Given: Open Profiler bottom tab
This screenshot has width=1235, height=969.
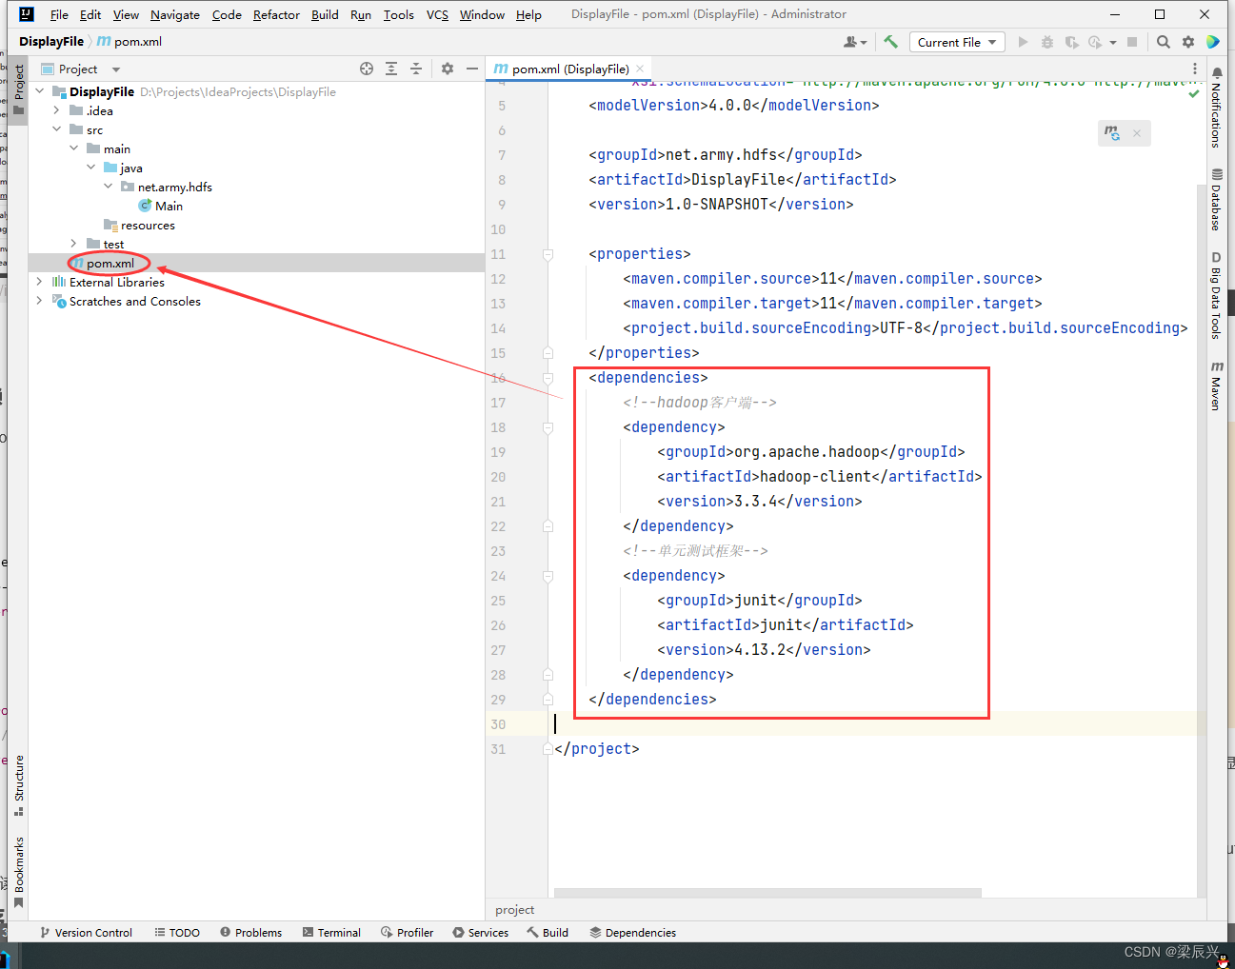Looking at the screenshot, I should coord(407,933).
